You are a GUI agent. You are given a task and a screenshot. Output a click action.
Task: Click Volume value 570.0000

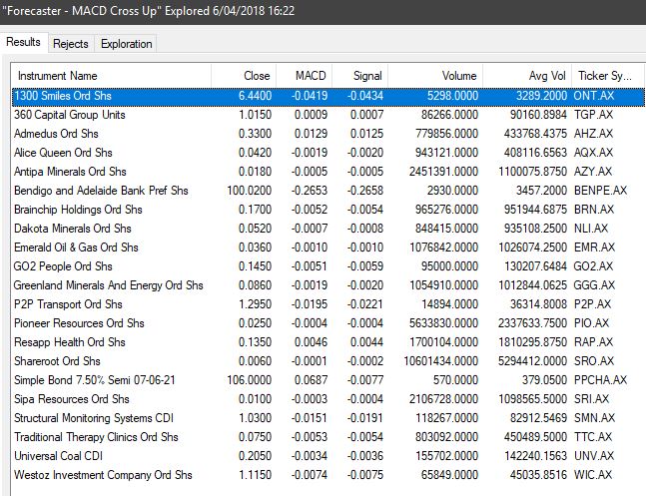pyautogui.click(x=455, y=380)
